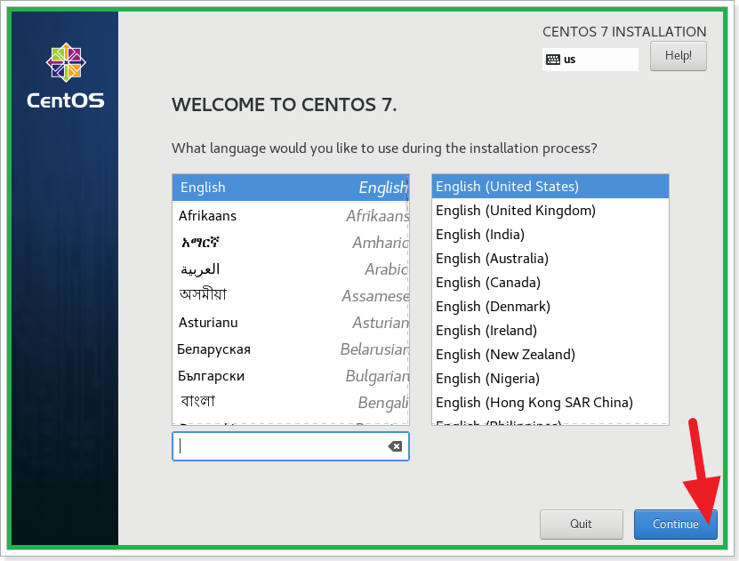
Task: Clear the language search field
Action: [x=395, y=446]
